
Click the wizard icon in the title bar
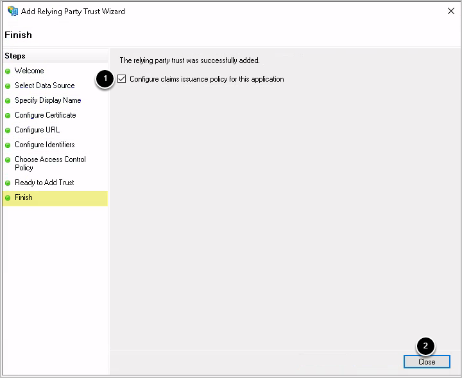[x=12, y=11]
